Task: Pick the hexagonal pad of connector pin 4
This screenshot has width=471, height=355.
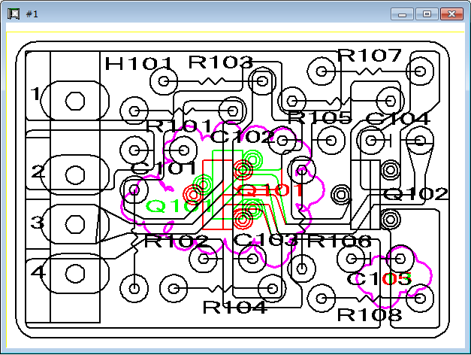Action: click(x=74, y=272)
